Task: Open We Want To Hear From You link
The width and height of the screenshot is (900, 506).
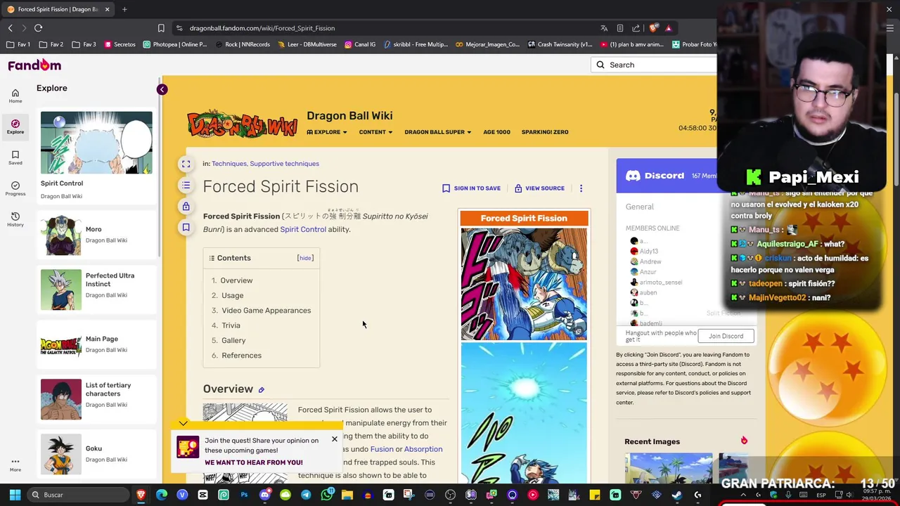Action: tap(254, 462)
